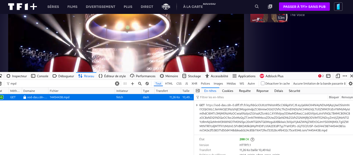Image resolution: width=353 pixels, height=155 pixels.
Task: Expand the GET request URL triangle
Action: [x=197, y=105]
